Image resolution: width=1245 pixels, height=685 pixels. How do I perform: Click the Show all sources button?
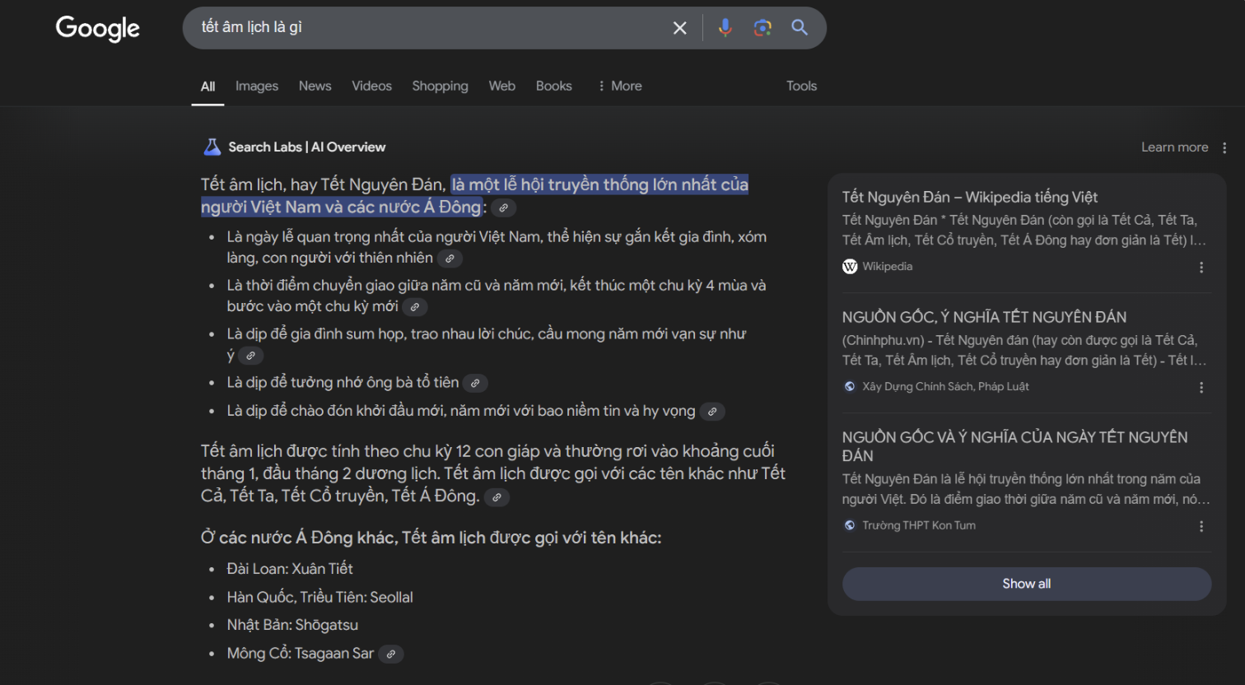[x=1026, y=584]
